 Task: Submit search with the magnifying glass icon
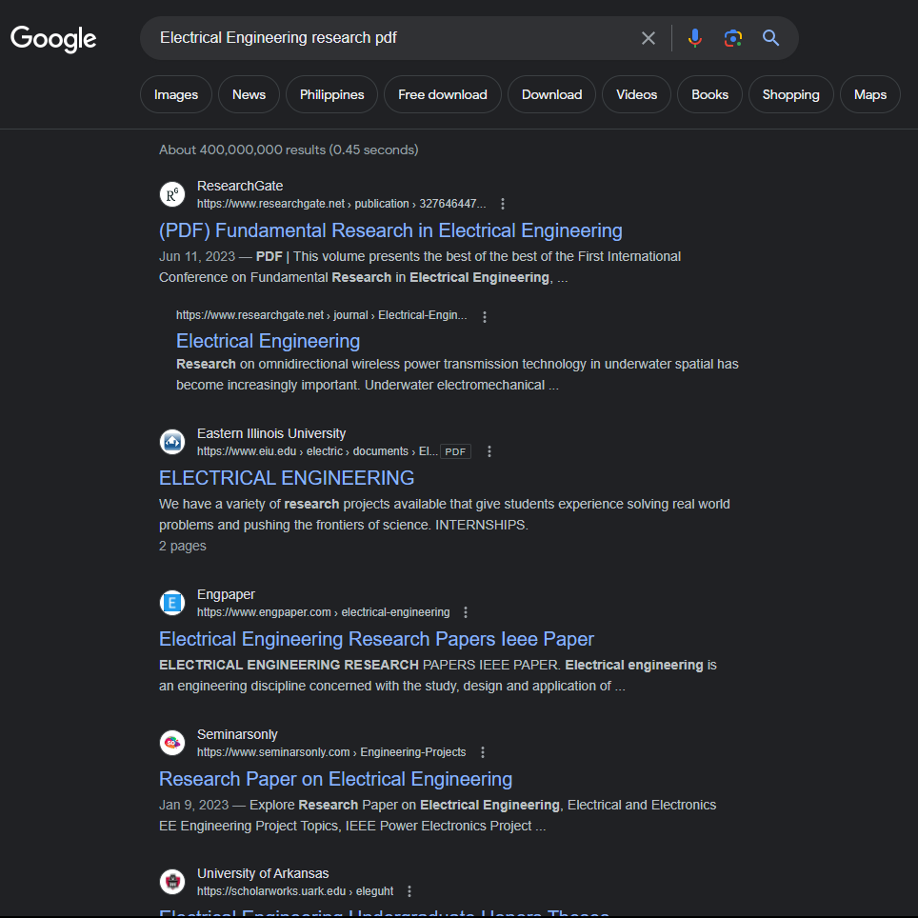coord(771,38)
